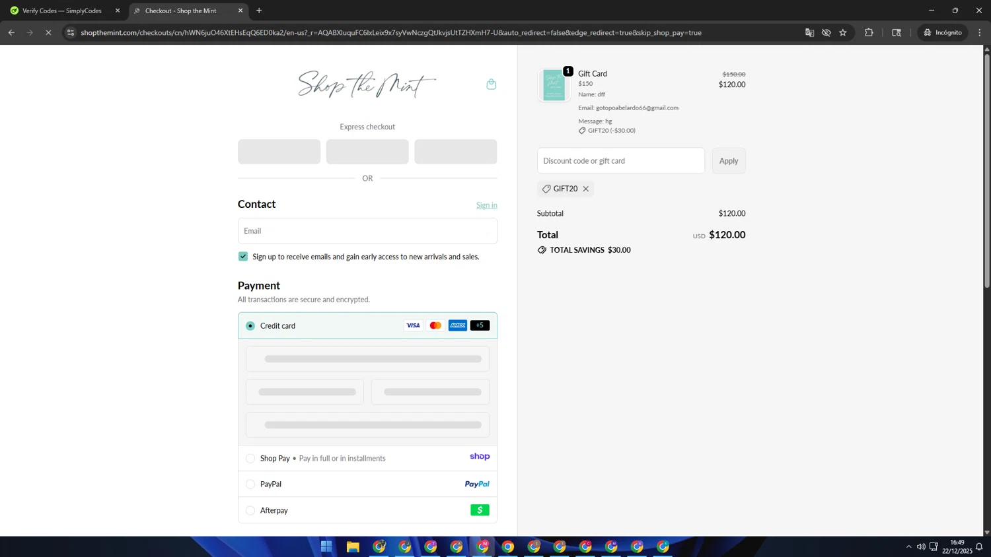Image resolution: width=991 pixels, height=557 pixels.
Task: Remove the GIFT20 discount code
Action: [x=586, y=189]
